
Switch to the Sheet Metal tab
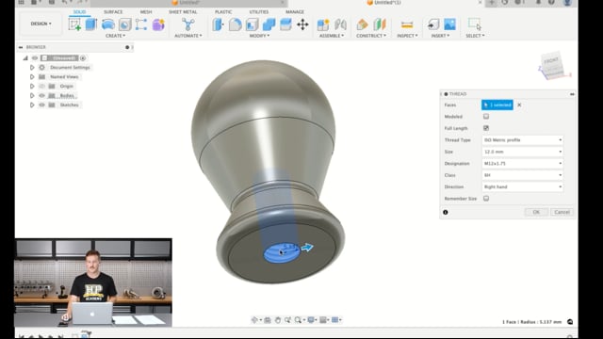coord(183,12)
